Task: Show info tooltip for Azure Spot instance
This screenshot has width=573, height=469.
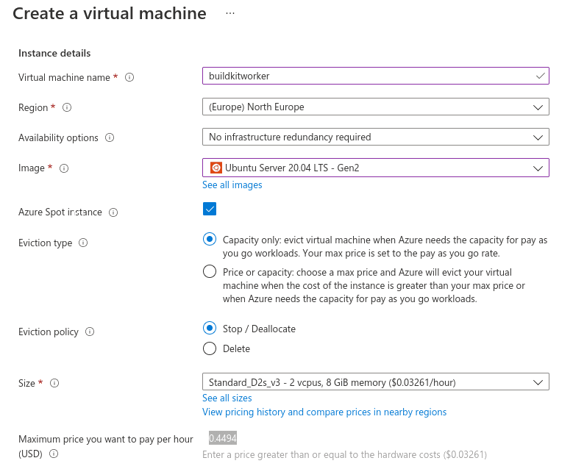Action: [x=113, y=212]
